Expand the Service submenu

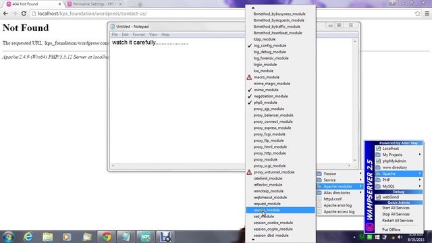[x=340, y=180]
